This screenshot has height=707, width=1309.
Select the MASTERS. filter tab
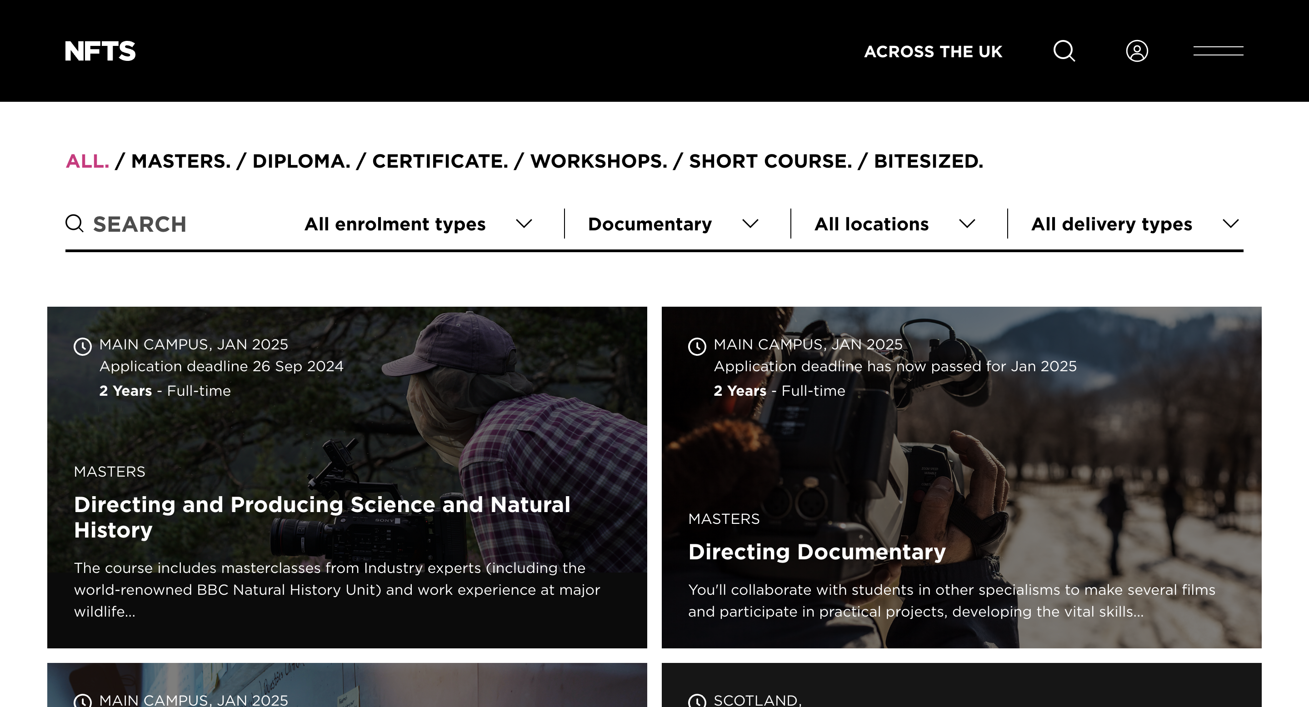point(181,161)
